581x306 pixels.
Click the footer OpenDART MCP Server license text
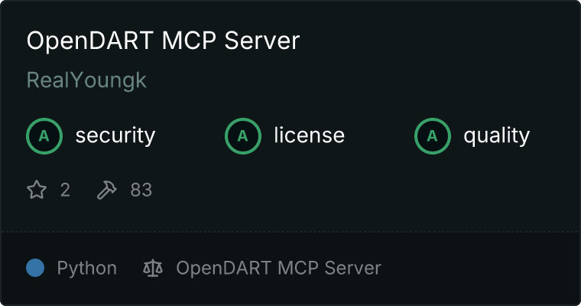click(278, 269)
